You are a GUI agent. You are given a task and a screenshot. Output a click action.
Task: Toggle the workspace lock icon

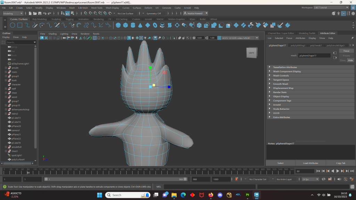click(x=353, y=8)
